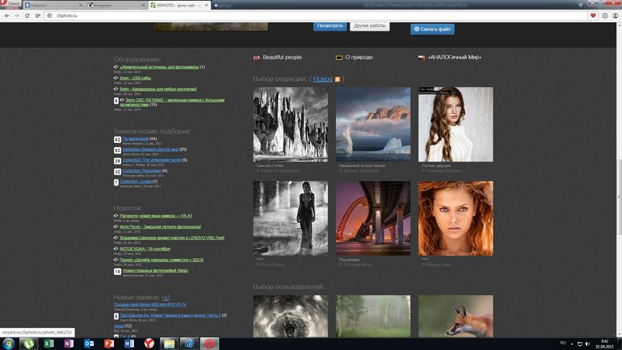Viewport: 622px width, 350px height.
Task: Click the Windows Start button
Action: coord(7,344)
